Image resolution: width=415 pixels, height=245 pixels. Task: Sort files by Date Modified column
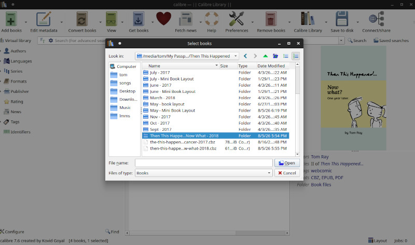click(273, 66)
